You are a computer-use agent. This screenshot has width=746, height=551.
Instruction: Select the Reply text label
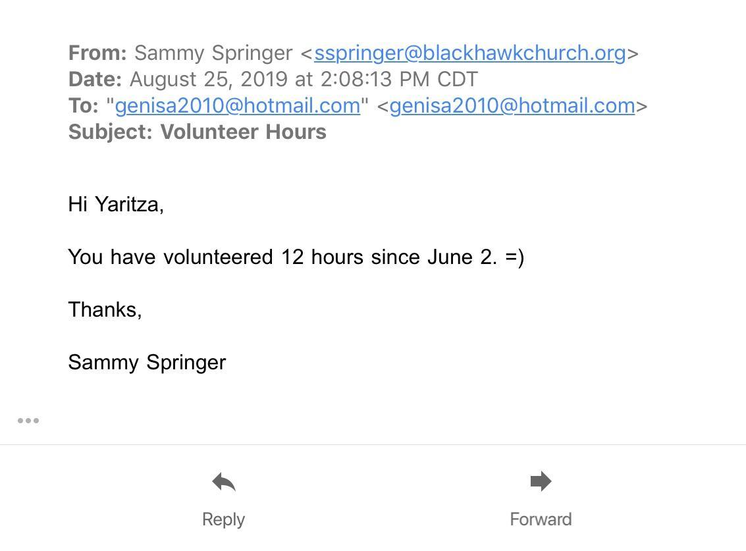coord(224,519)
